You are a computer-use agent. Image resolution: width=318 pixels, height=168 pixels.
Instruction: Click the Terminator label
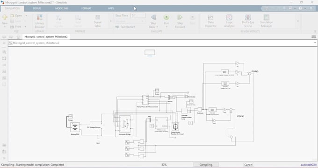[x=192, y=97]
